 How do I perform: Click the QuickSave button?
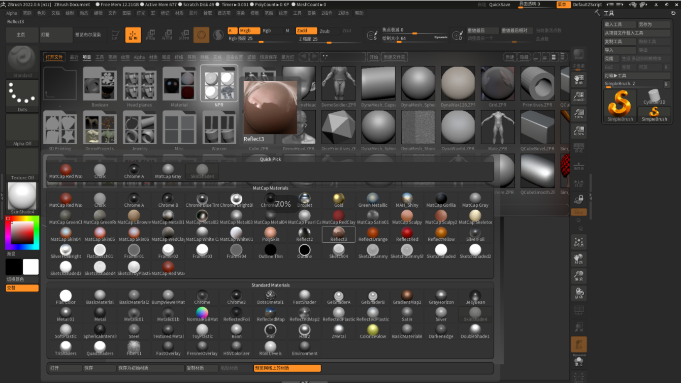click(500, 5)
